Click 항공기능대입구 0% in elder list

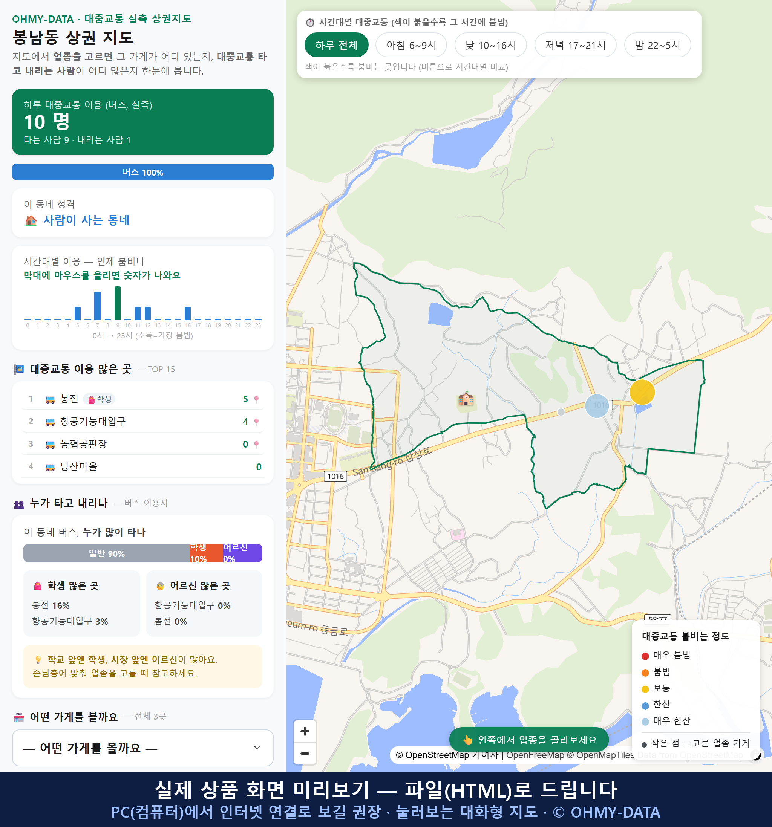[x=192, y=606]
